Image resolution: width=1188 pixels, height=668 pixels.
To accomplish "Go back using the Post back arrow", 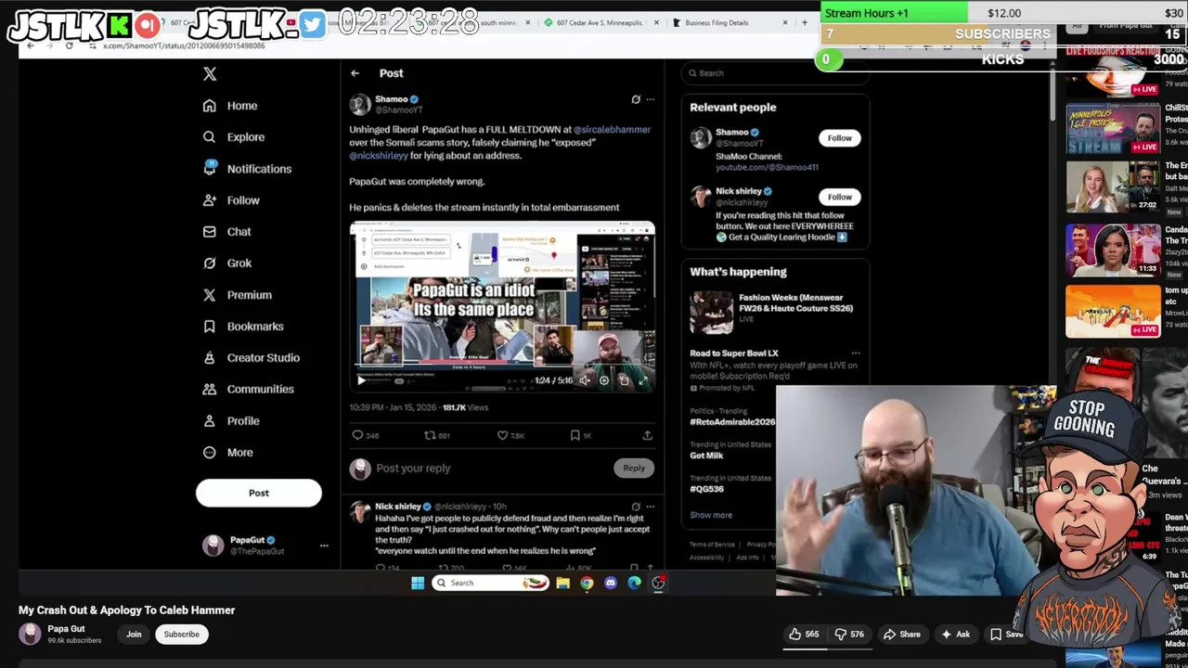I will pos(355,72).
